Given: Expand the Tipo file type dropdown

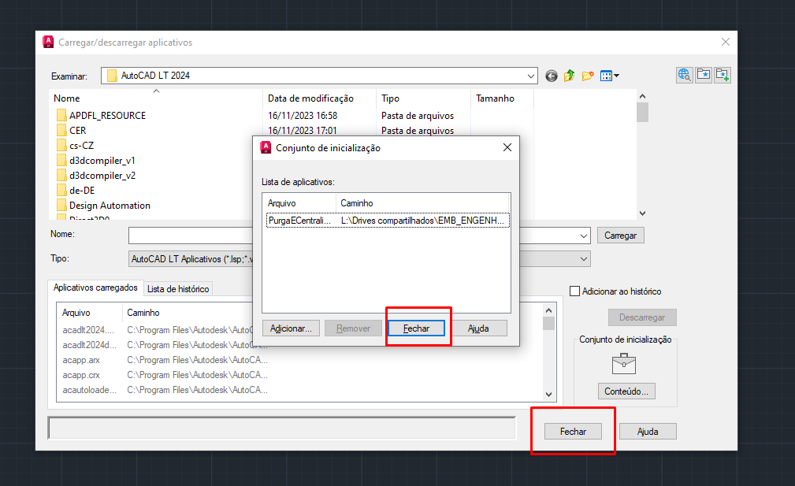Looking at the screenshot, I should pyautogui.click(x=583, y=258).
